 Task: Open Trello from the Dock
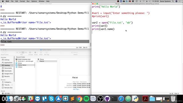click(45, 99)
